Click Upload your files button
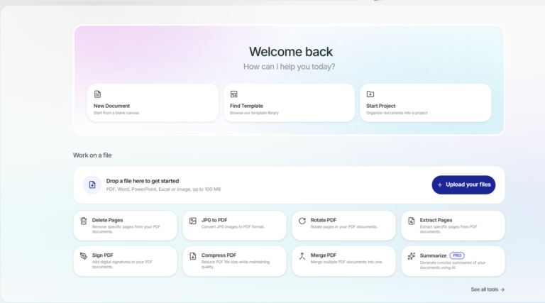Viewport: 545px width, 303px height. click(463, 185)
